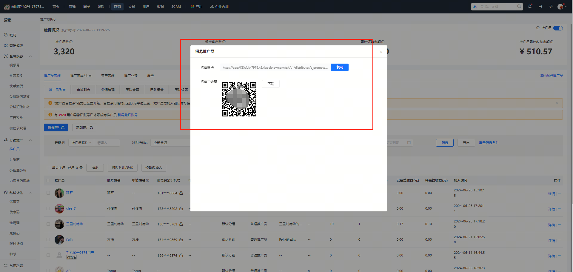The height and width of the screenshot is (272, 573).
Task: Open 详情 for the 三重刘德华 row
Action: point(551,225)
